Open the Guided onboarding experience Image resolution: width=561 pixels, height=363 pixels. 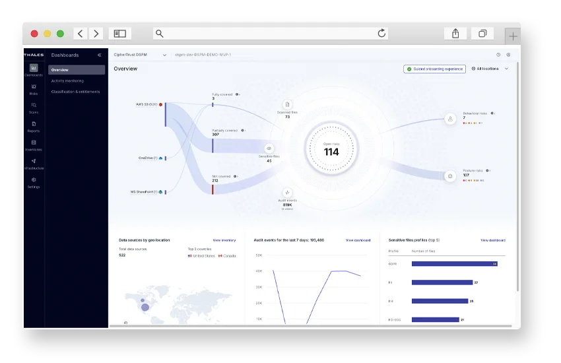[434, 69]
